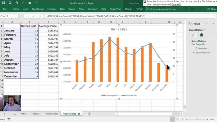217x122 pixels.
Task: Open the Chart Tools Format tab
Action: [x=139, y=9]
